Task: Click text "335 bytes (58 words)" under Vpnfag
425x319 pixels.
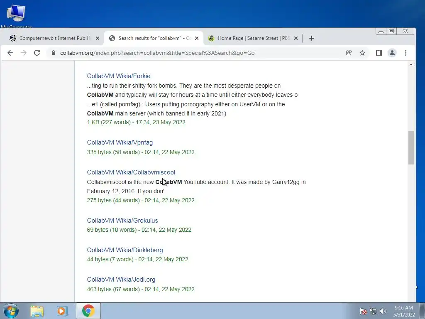Action: (x=113, y=152)
